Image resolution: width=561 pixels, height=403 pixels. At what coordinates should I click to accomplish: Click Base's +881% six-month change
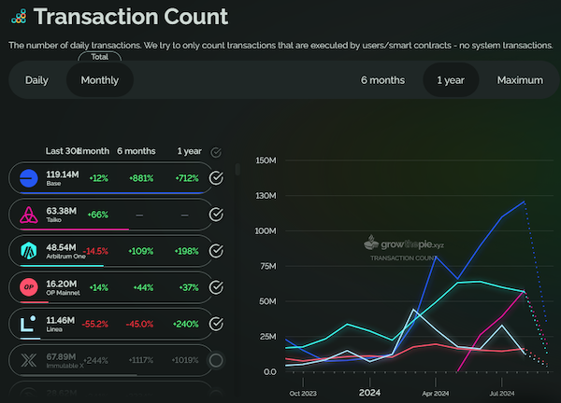pos(141,178)
